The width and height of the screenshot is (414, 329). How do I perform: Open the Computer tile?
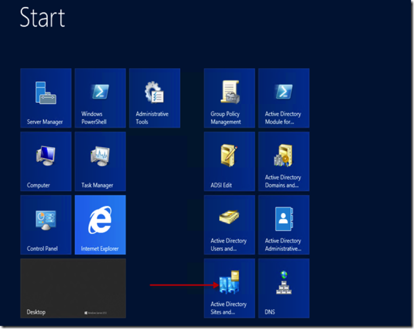point(45,161)
